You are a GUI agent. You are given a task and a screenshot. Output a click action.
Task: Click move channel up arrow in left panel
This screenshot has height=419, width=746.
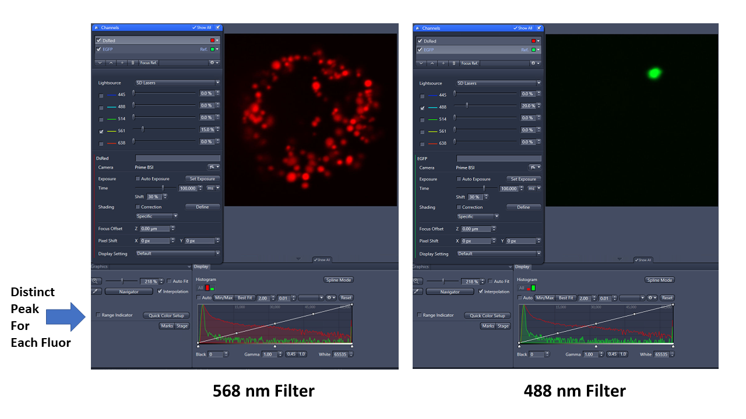pos(111,62)
